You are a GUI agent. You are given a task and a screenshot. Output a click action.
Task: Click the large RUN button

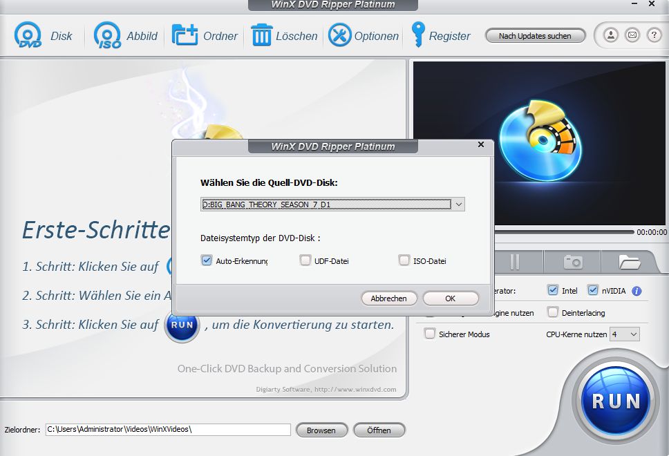click(x=616, y=401)
